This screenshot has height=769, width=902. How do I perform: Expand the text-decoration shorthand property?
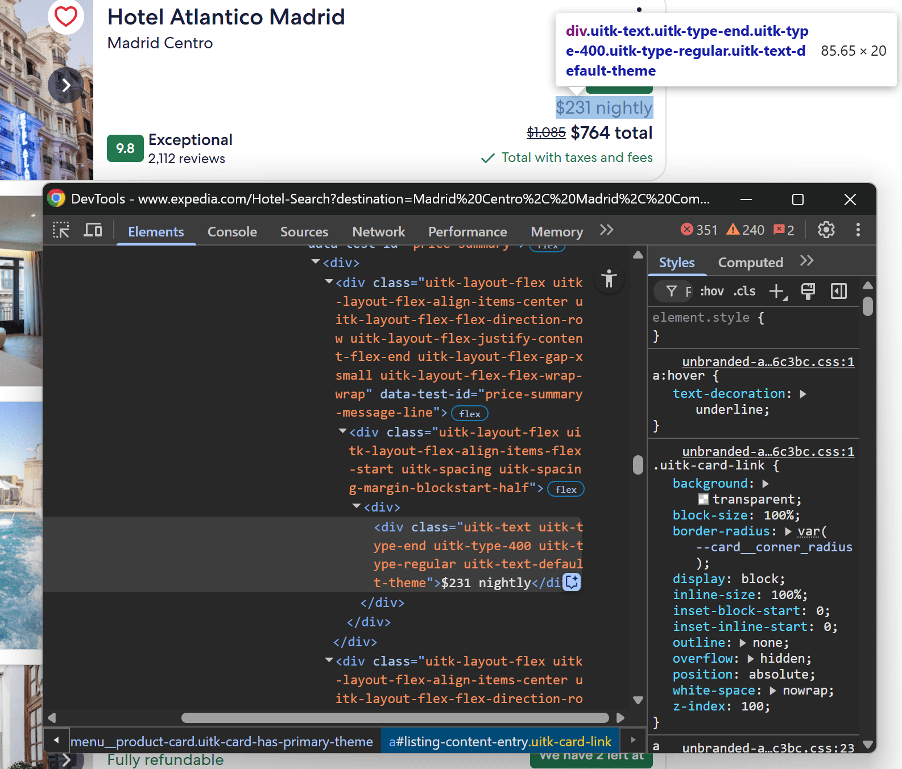(x=803, y=394)
